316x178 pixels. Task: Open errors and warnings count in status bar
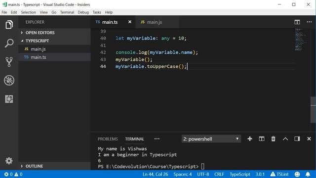pos(13,174)
